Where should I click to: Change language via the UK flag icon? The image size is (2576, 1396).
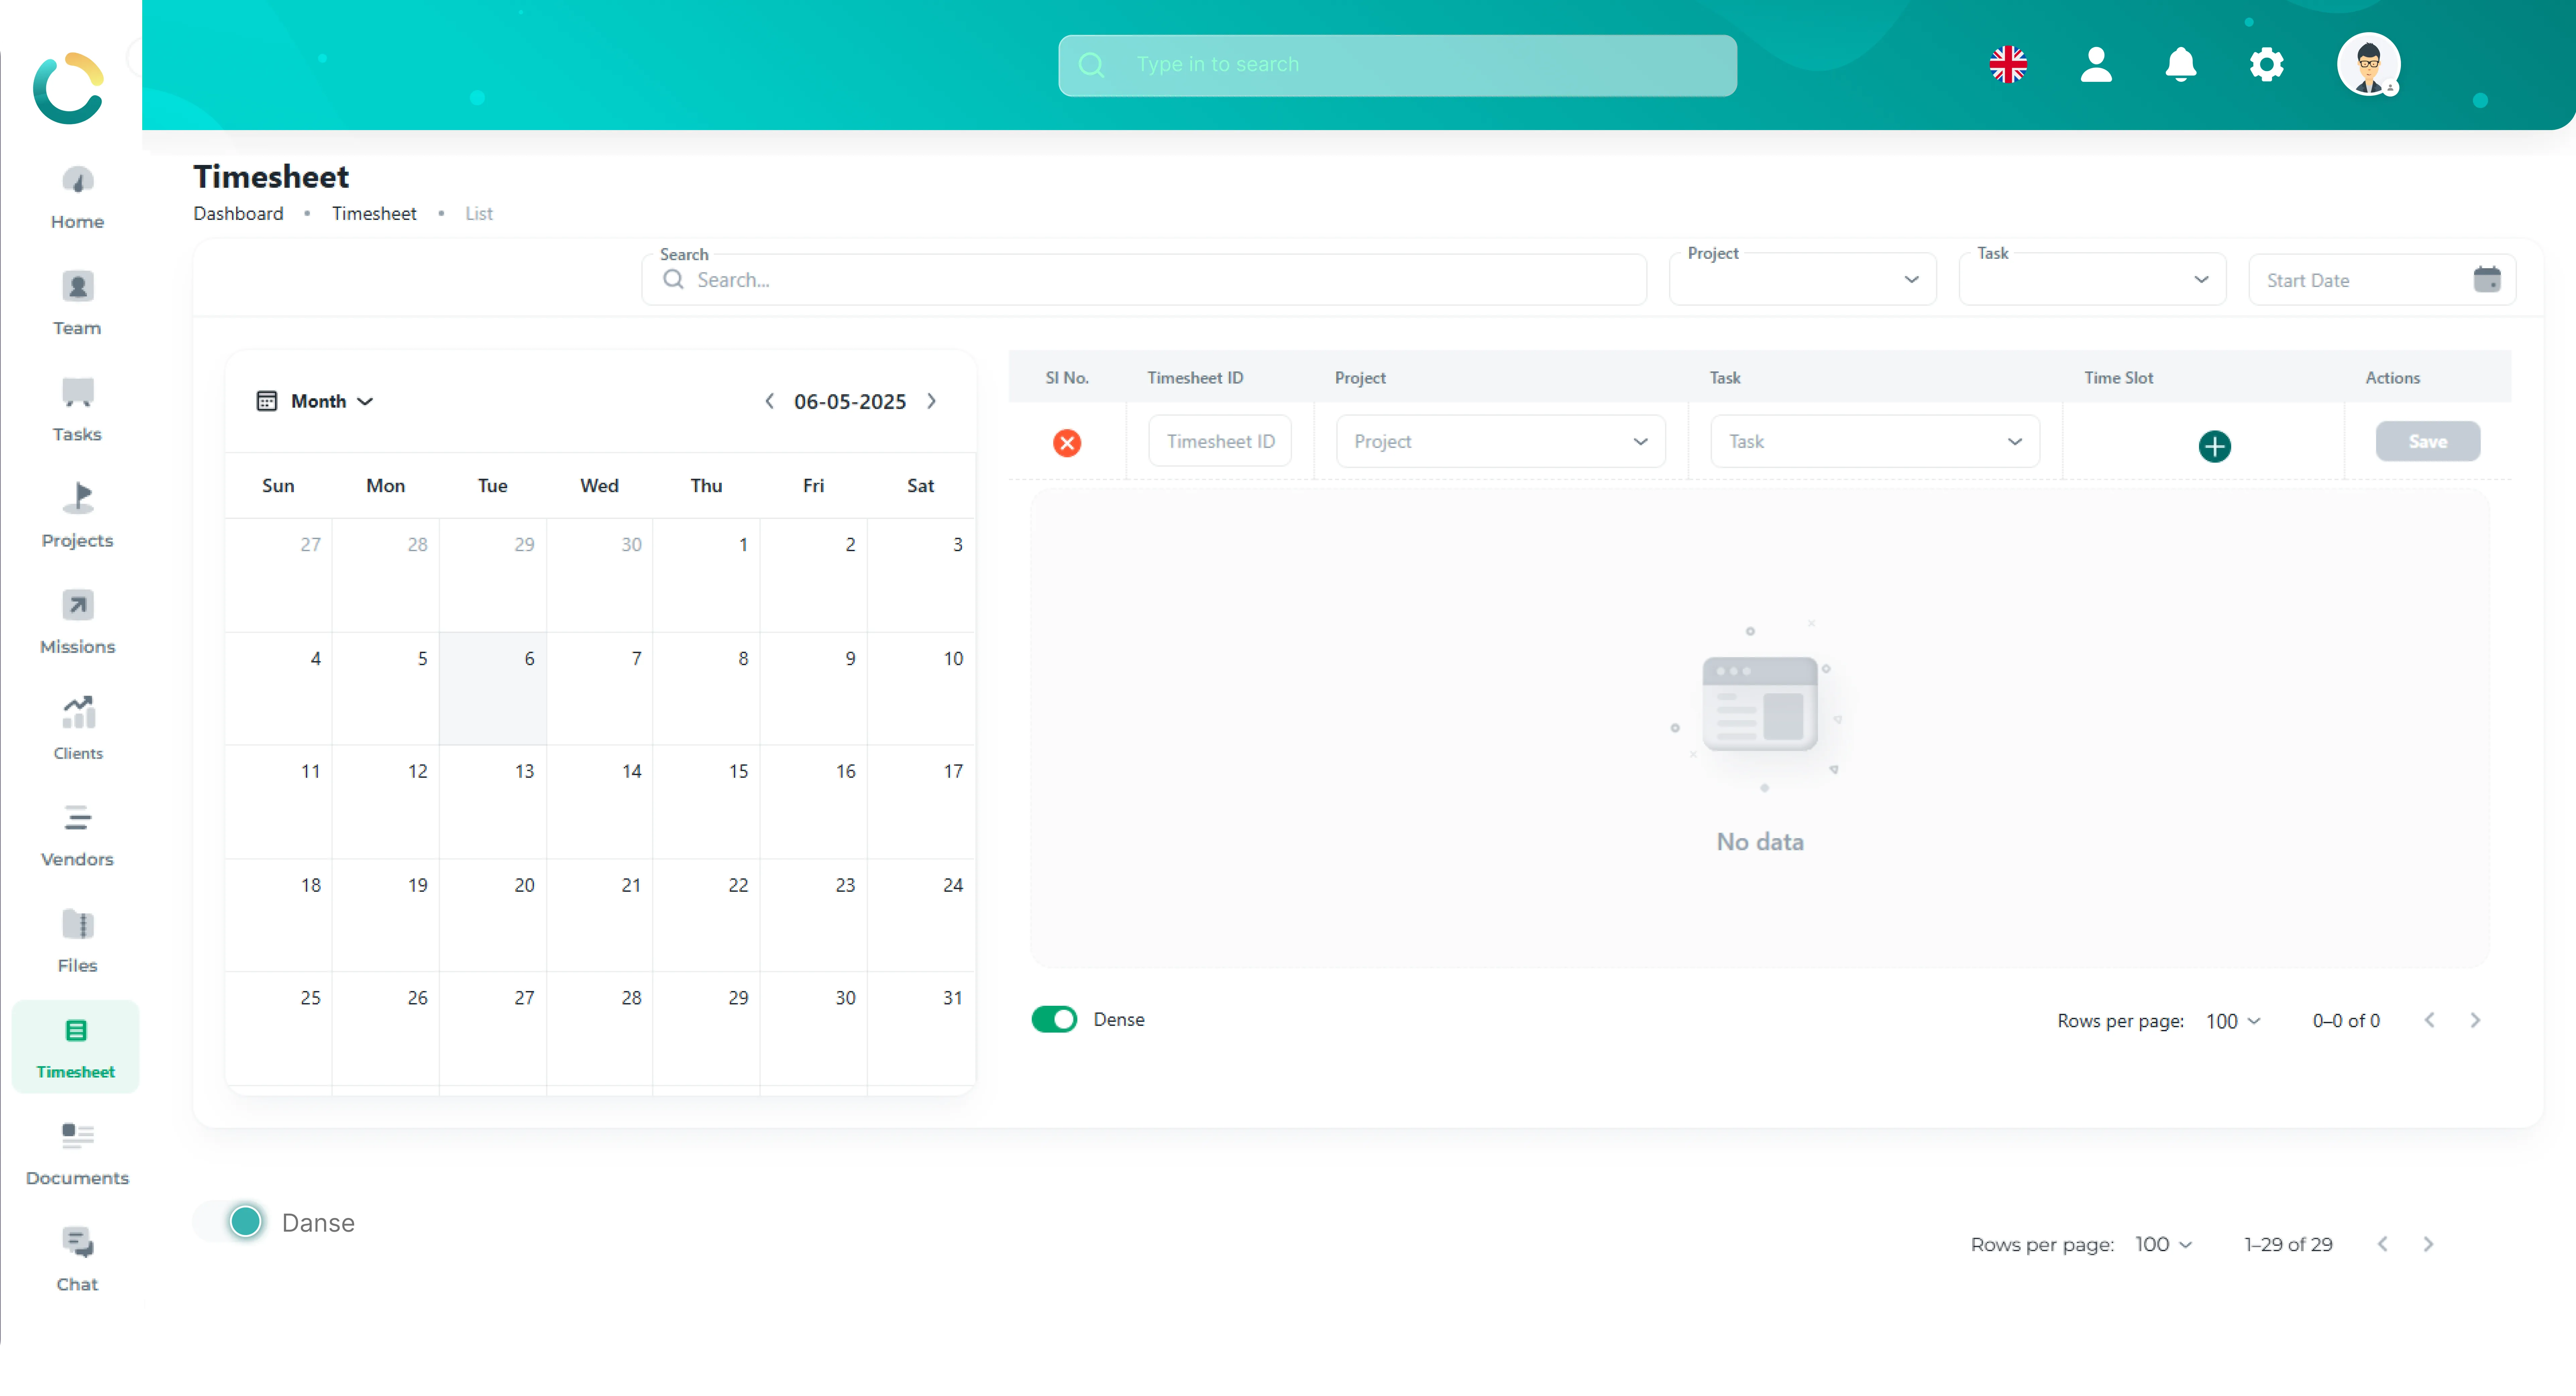pyautogui.click(x=2008, y=65)
